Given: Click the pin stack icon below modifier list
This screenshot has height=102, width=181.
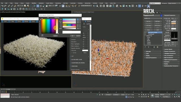Looking at the screenshot, I should pos(145,47).
